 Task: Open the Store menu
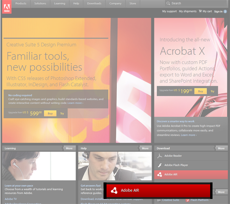133,3
